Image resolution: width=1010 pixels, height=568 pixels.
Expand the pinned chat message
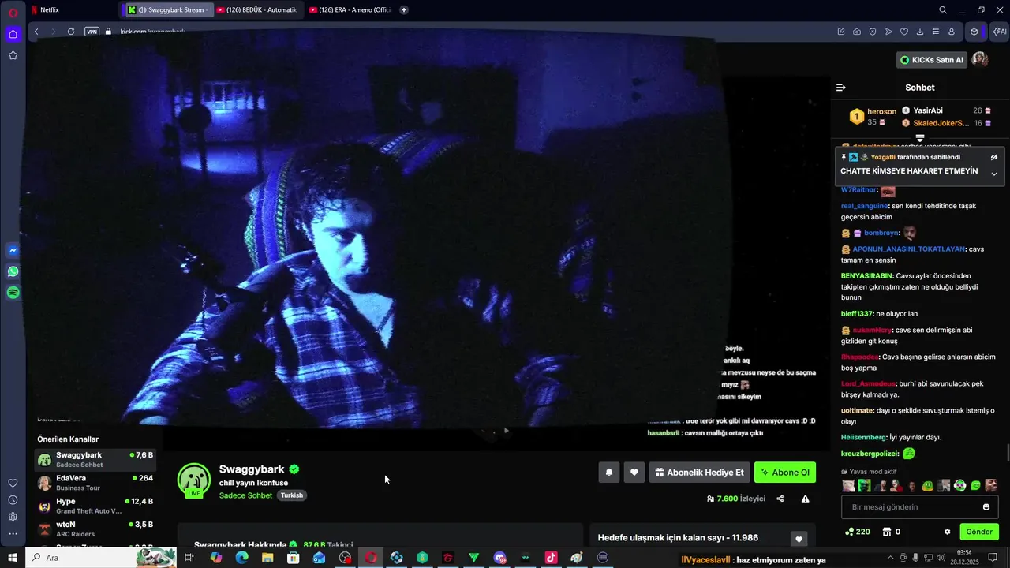point(994,174)
